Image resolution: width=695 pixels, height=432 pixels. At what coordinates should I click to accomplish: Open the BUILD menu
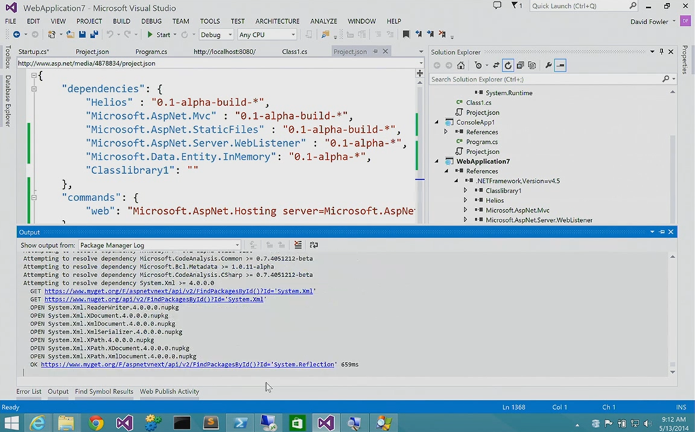[x=121, y=21]
